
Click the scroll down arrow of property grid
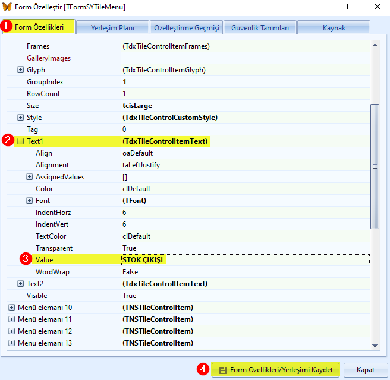click(375, 345)
